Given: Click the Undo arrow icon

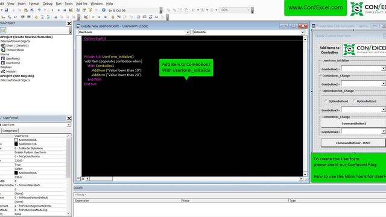Looking at the screenshot, I should click(x=39, y=10).
